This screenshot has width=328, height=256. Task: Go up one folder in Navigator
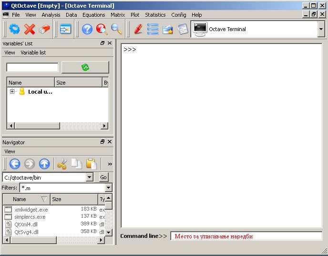44,164
